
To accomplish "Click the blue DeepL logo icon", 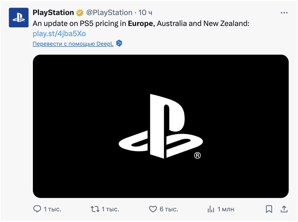I will pyautogui.click(x=119, y=43).
